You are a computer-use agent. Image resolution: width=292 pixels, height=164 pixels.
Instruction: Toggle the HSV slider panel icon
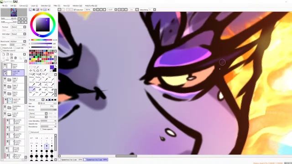point(37,10)
